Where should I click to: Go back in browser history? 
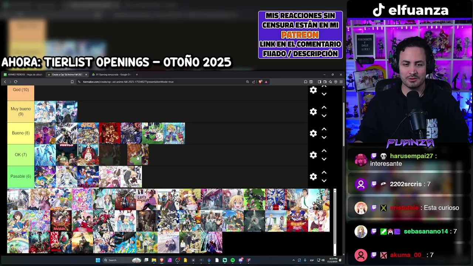click(5, 82)
